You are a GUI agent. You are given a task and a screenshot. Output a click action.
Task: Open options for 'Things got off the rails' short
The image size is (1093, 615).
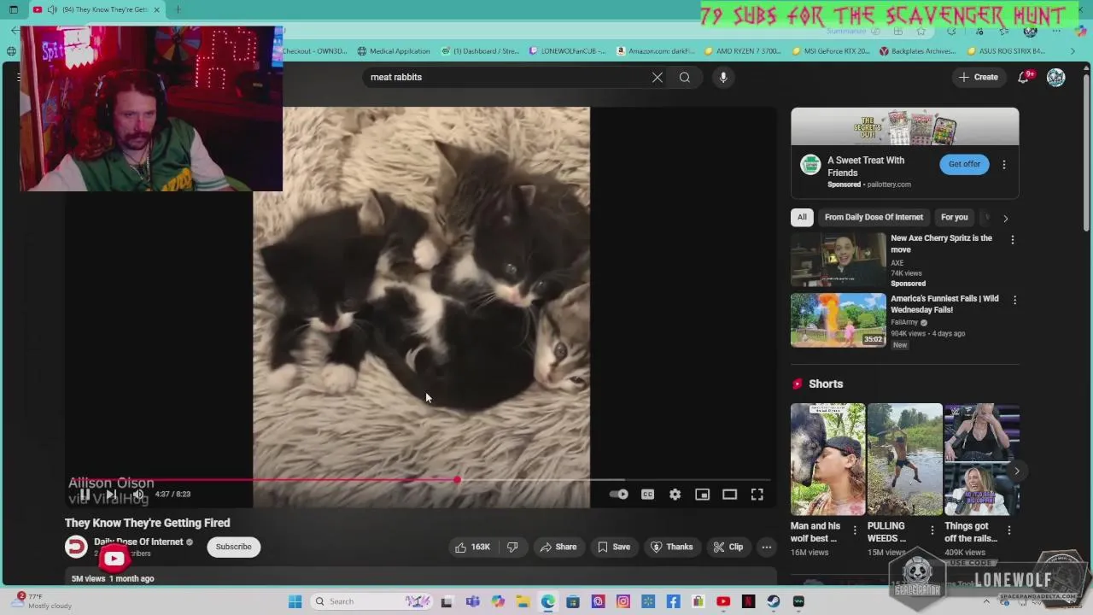[x=1009, y=530]
